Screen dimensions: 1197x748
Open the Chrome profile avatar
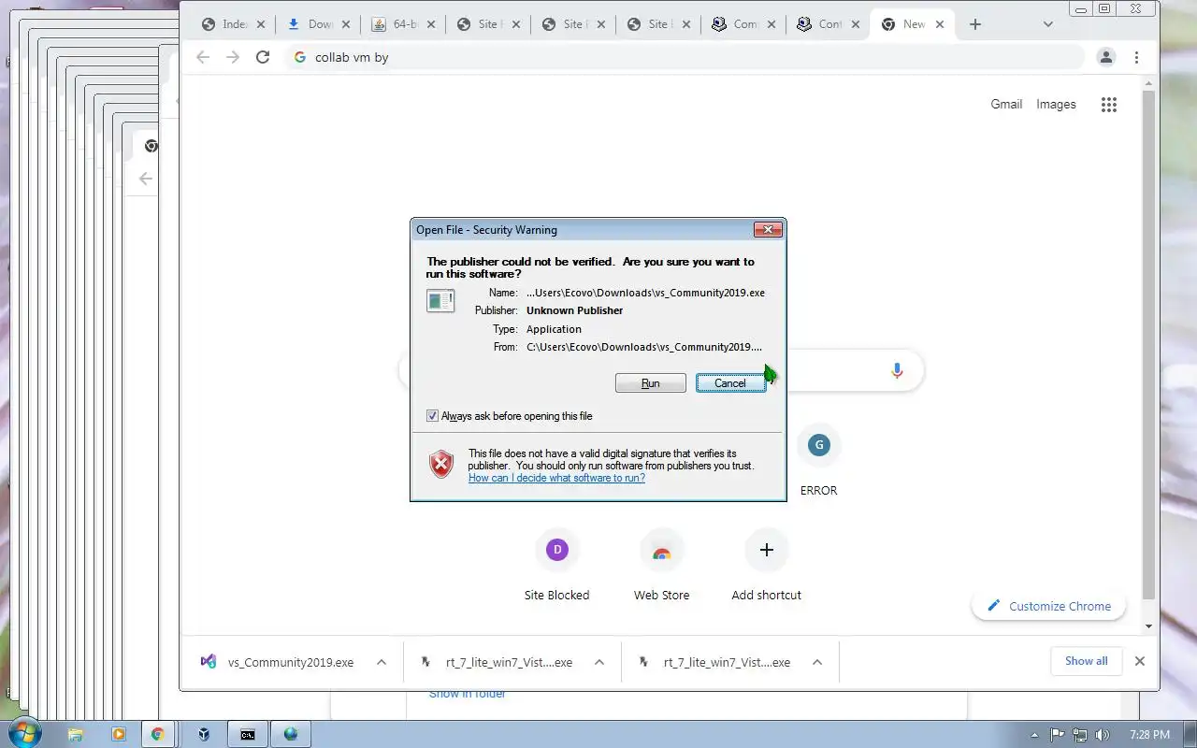tap(1106, 57)
